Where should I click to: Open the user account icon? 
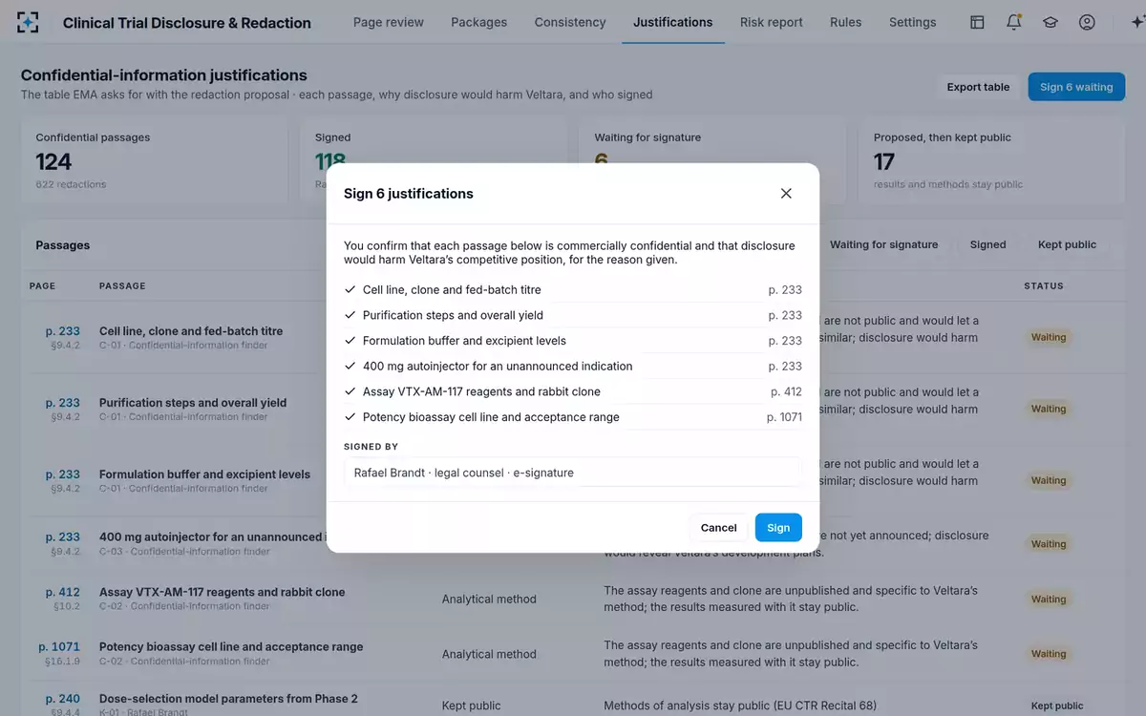(x=1087, y=22)
